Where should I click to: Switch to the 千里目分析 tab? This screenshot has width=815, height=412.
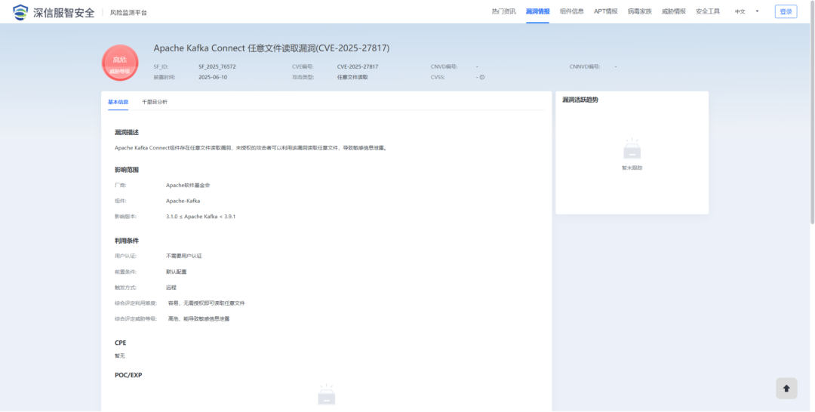pos(155,102)
